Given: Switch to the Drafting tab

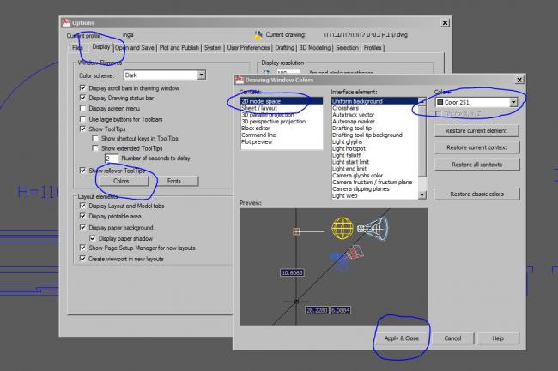Looking at the screenshot, I should [284, 48].
